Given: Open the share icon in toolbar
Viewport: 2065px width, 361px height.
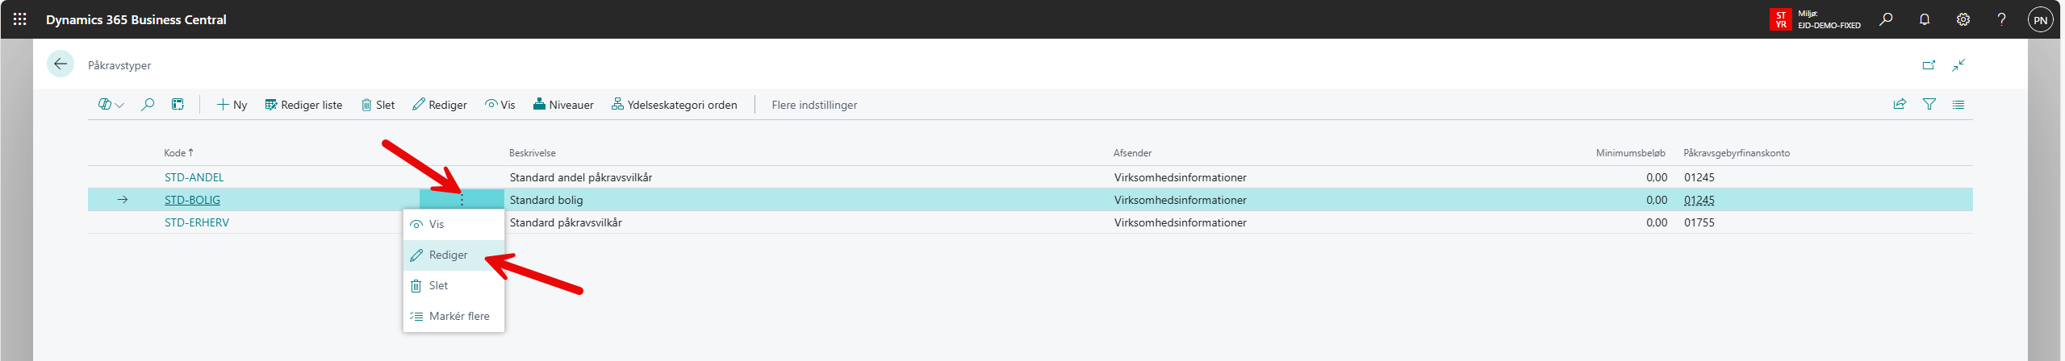Looking at the screenshot, I should tap(1900, 105).
